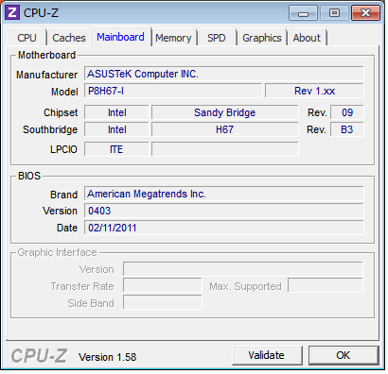Switch to the CPU tab
388x374 pixels.
point(27,38)
